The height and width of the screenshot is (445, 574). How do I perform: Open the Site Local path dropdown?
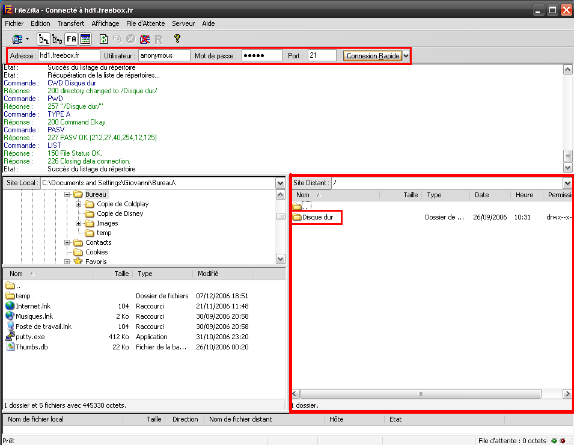point(281,183)
